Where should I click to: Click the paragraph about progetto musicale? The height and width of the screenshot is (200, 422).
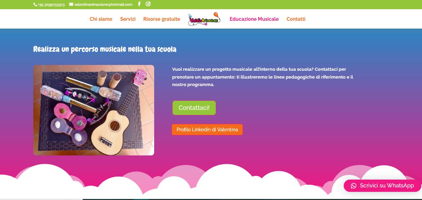[263, 77]
